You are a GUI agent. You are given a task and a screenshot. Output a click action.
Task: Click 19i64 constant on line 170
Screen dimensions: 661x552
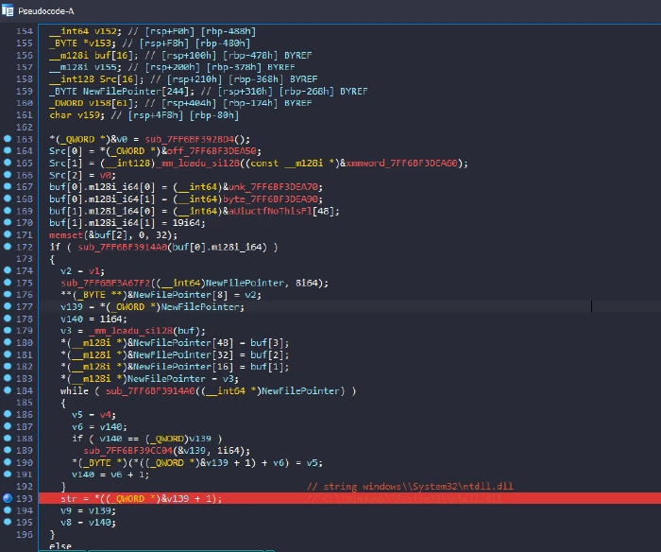pyautogui.click(x=186, y=223)
